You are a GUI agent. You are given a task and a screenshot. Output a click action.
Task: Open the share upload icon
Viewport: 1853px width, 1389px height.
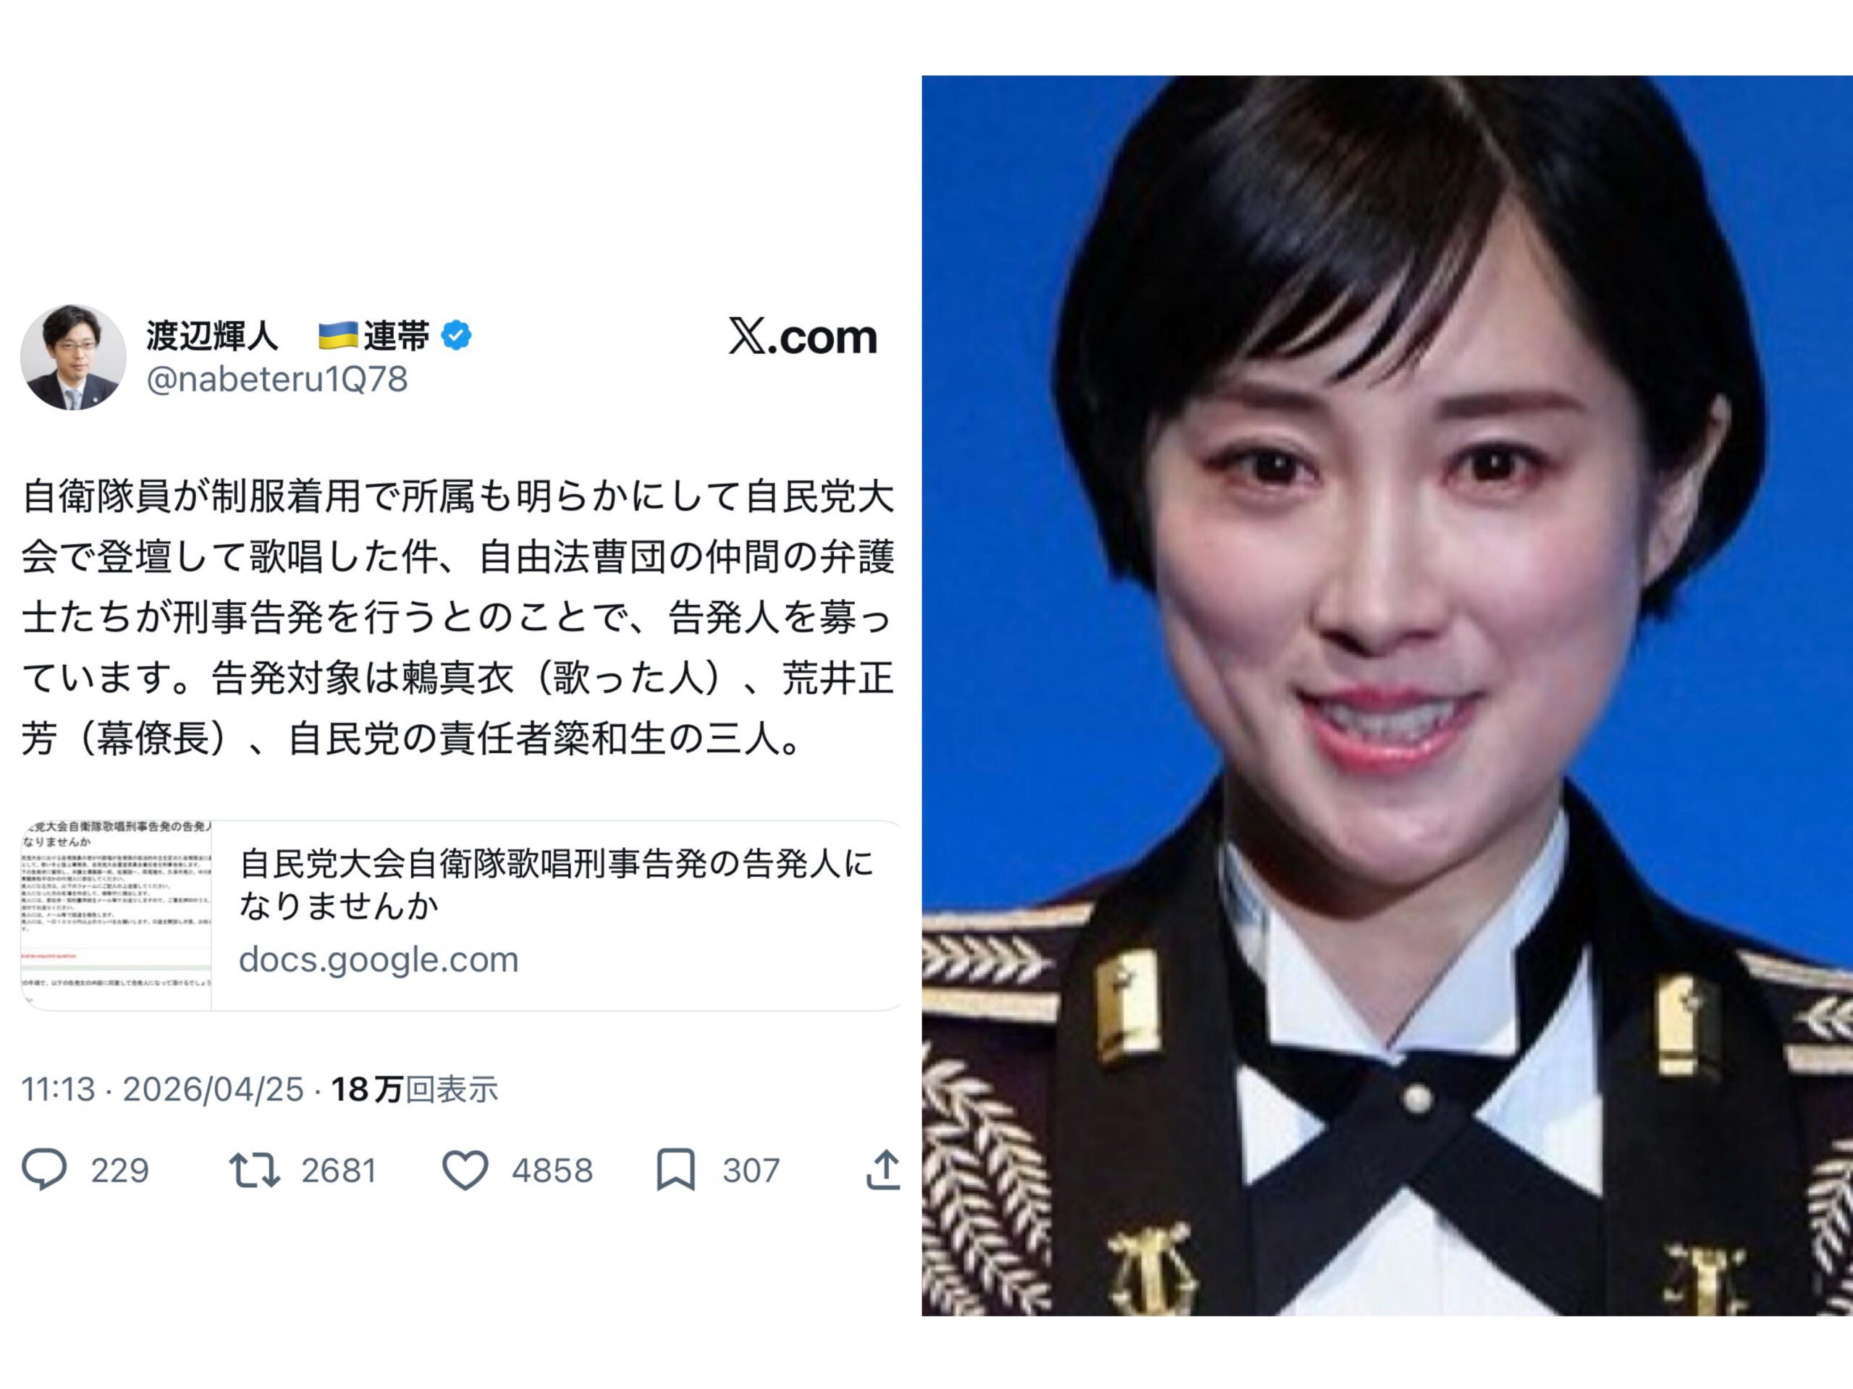pyautogui.click(x=883, y=1170)
